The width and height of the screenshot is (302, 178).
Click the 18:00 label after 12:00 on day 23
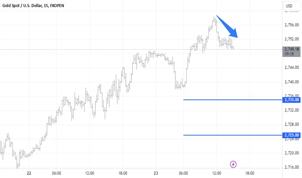click(x=250, y=173)
